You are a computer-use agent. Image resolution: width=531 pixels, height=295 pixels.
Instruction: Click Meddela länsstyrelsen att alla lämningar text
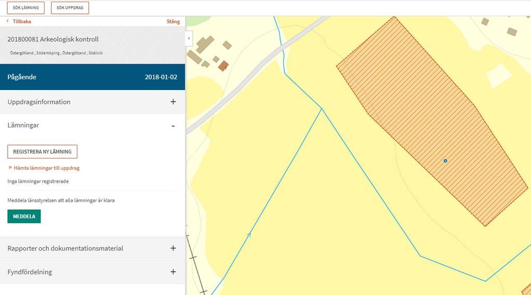[61, 200]
